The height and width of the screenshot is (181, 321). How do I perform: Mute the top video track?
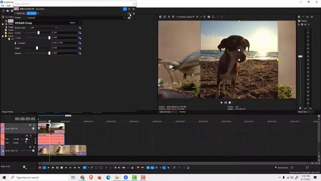(30, 125)
